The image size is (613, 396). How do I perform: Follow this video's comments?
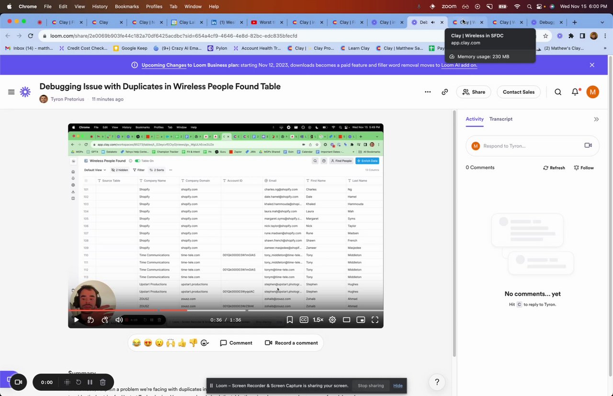coord(584,168)
